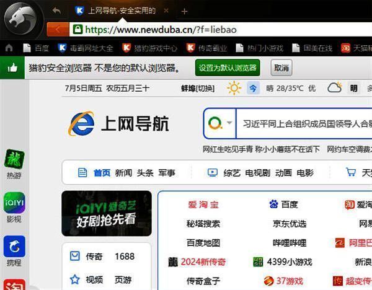The image size is (372, 290).
Task: Open a new tab with plus button
Action: [184, 11]
